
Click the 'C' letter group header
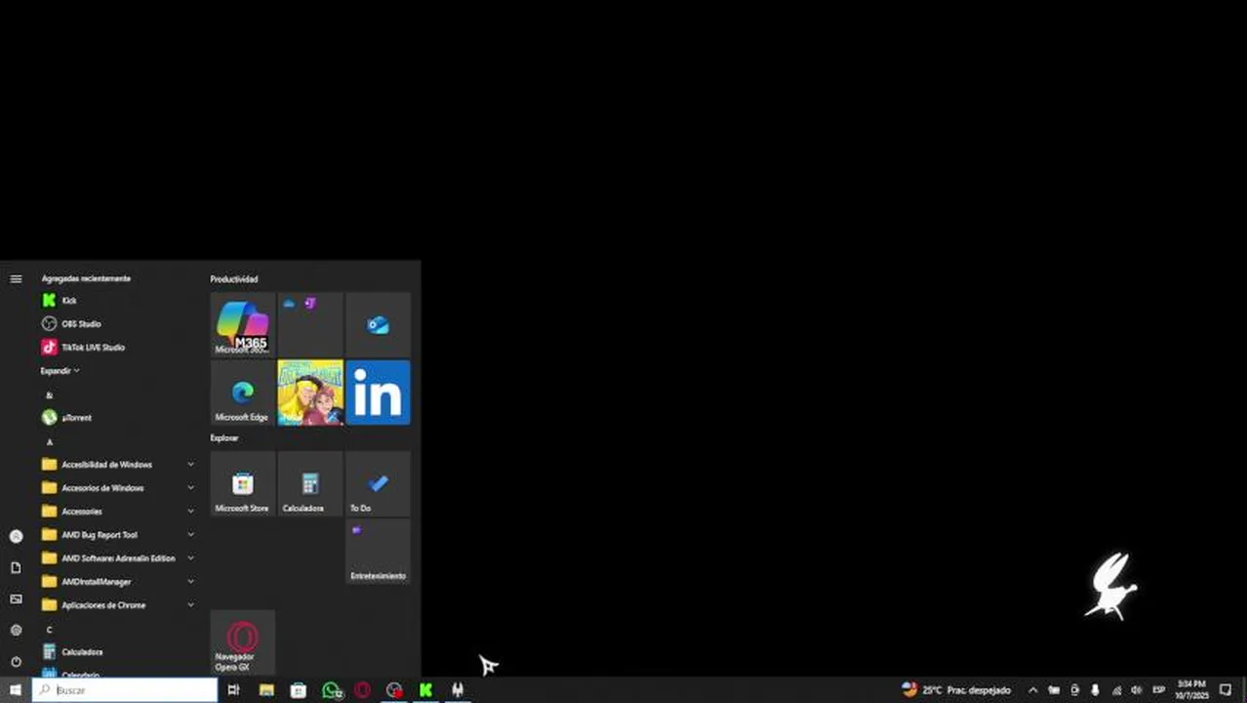(49, 630)
